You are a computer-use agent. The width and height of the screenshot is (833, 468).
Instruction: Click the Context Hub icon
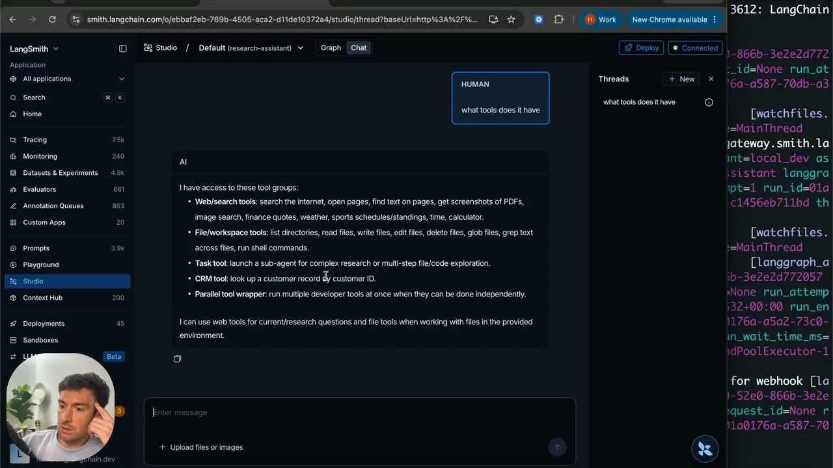click(14, 298)
